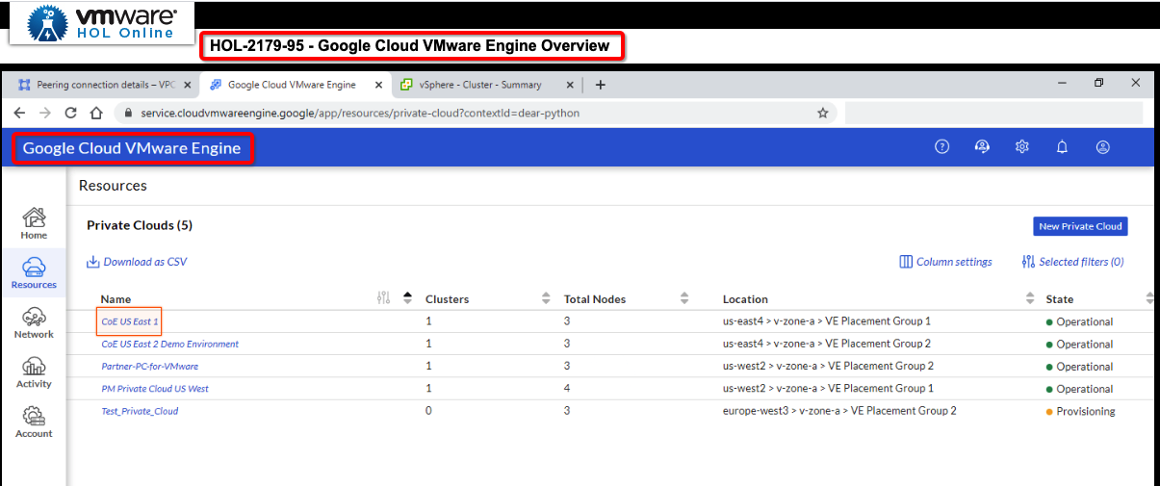The height and width of the screenshot is (486, 1160).
Task: Open the notifications bell
Action: click(1063, 147)
